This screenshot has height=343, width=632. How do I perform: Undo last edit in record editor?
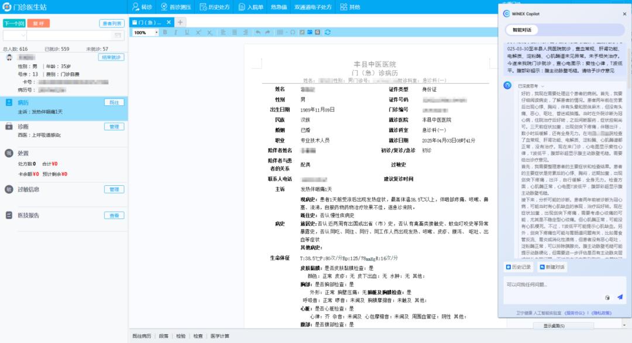coord(258,32)
